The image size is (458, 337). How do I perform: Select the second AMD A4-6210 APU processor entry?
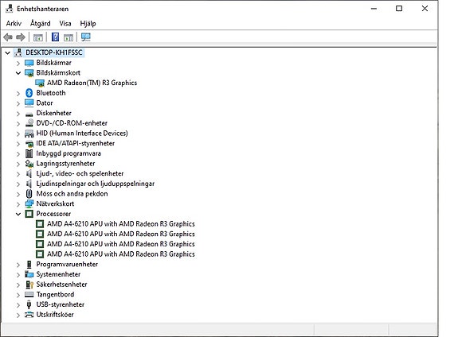coord(121,234)
